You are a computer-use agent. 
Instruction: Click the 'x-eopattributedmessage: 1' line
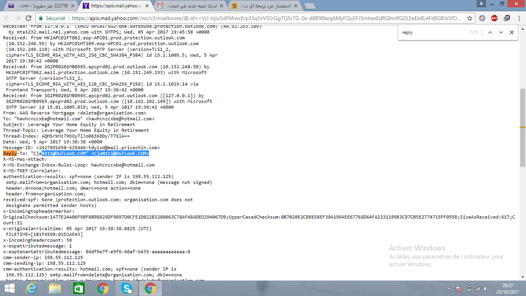(37, 246)
